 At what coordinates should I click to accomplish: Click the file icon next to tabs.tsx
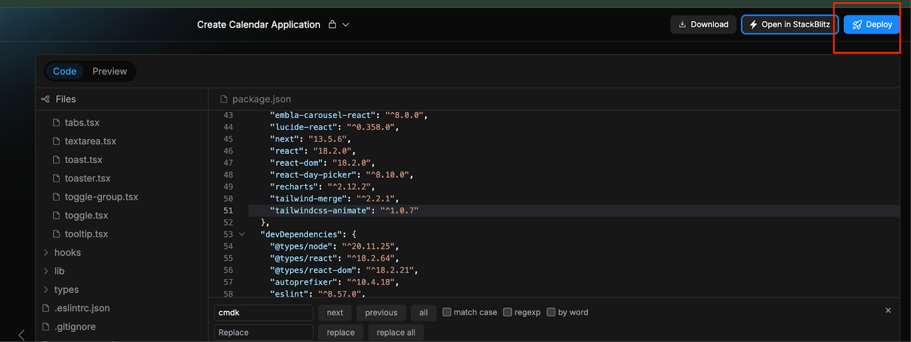(56, 123)
